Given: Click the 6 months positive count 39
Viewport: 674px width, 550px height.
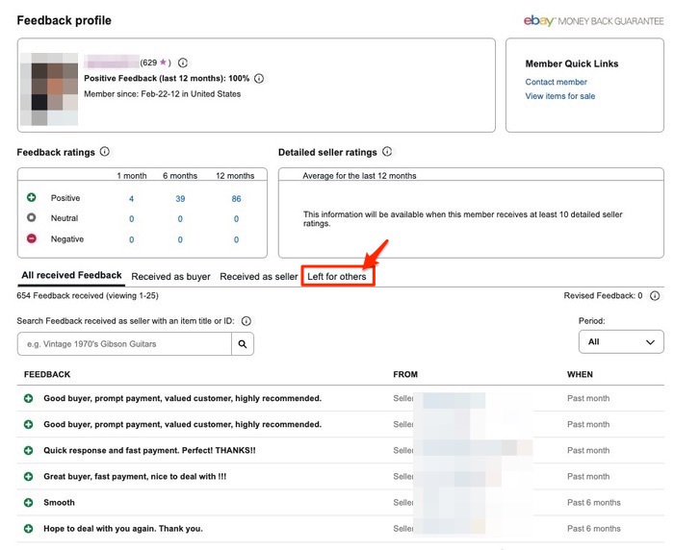Looking at the screenshot, I should click(x=180, y=198).
